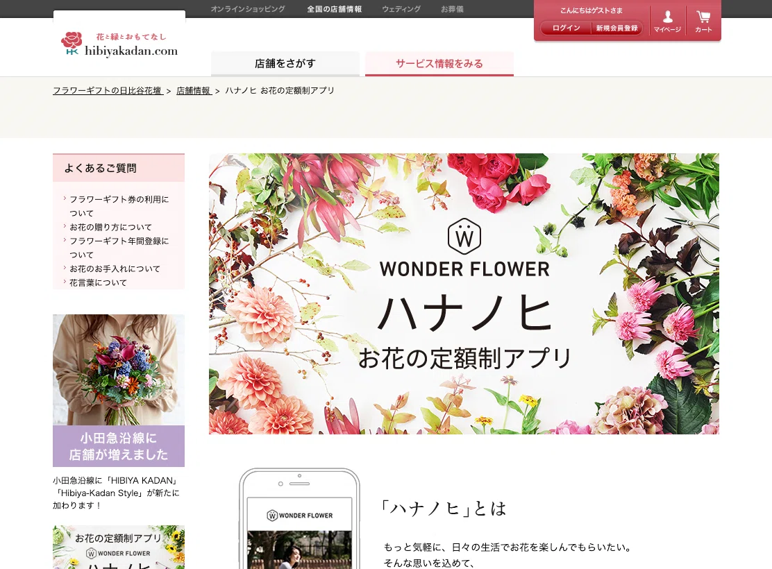
Task: Click the smartphone WONDER FLOWER app illustration
Action: pos(299,518)
